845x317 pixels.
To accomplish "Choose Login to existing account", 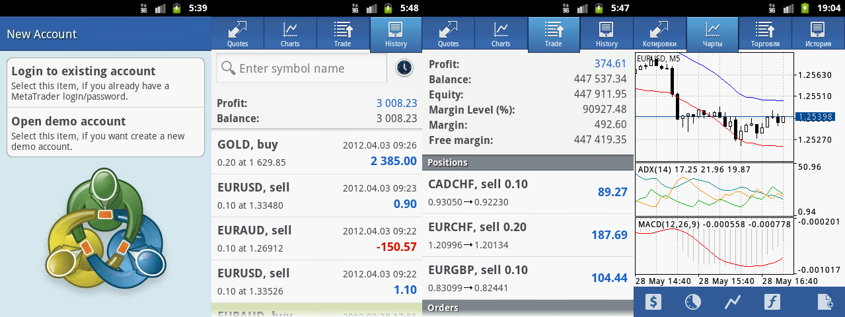I will (106, 83).
